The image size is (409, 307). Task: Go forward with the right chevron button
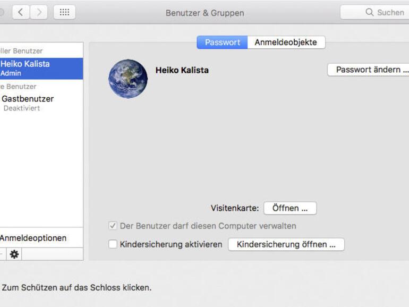39,12
